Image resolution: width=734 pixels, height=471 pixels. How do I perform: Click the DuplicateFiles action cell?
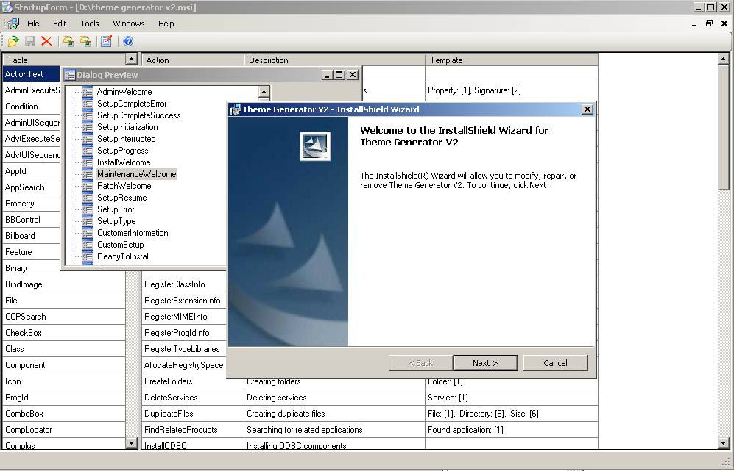(x=193, y=414)
